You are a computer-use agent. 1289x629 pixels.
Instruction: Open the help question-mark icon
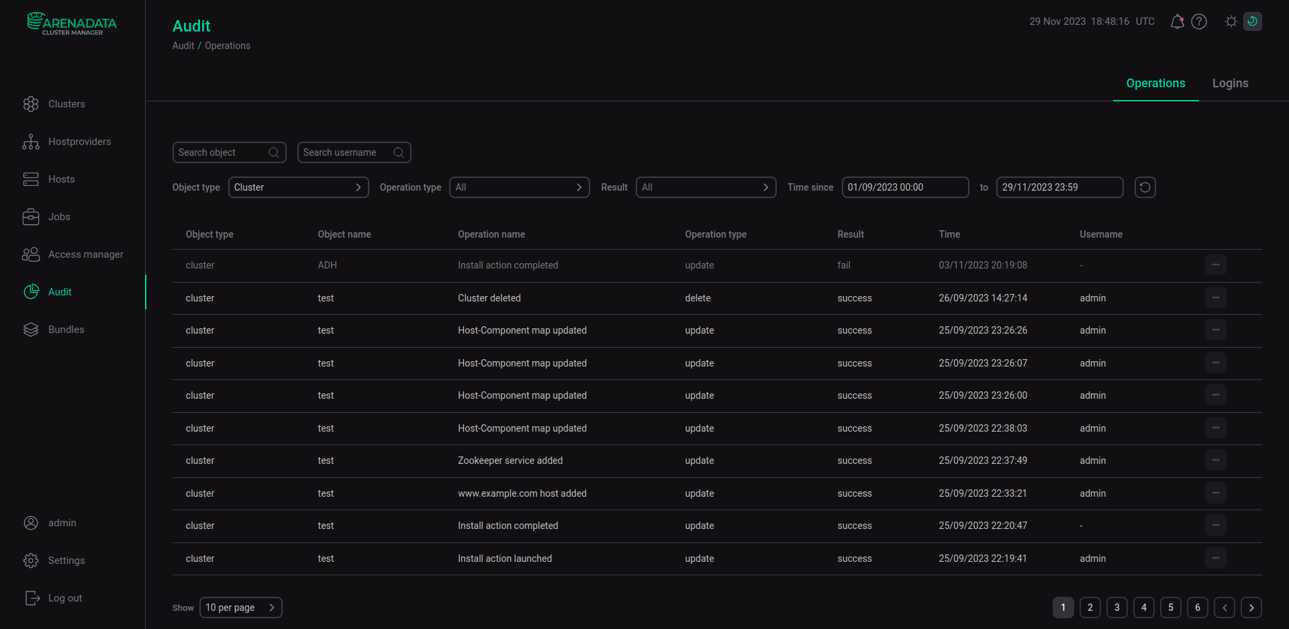pos(1199,21)
